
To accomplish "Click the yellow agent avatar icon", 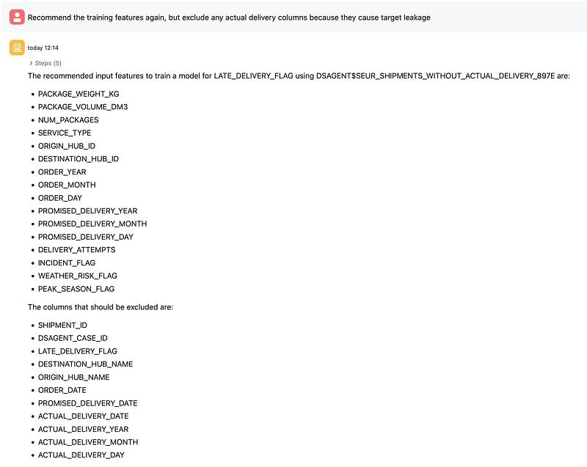I will click(16, 48).
